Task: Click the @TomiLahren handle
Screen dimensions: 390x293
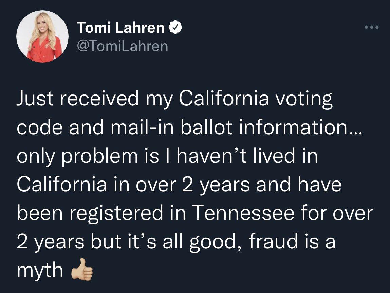Action: [123, 45]
